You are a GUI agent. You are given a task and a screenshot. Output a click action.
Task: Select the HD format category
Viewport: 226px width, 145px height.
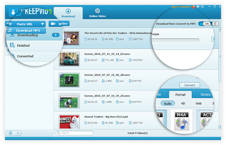point(183,104)
